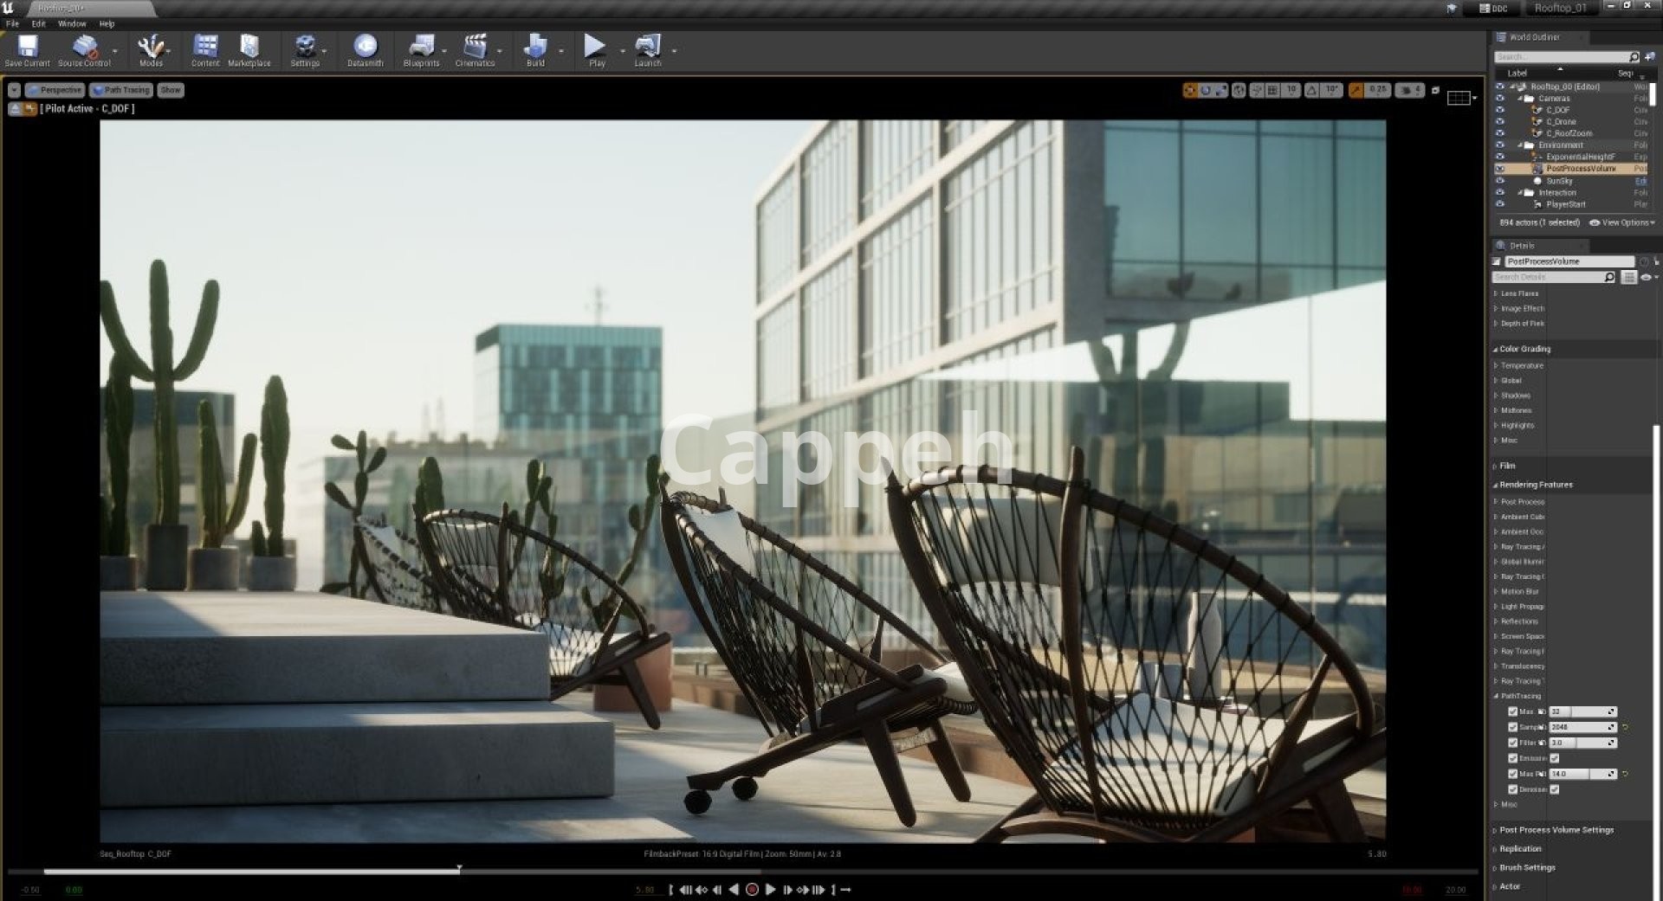Open the Content browser icon
The width and height of the screenshot is (1663, 901).
[x=205, y=49]
